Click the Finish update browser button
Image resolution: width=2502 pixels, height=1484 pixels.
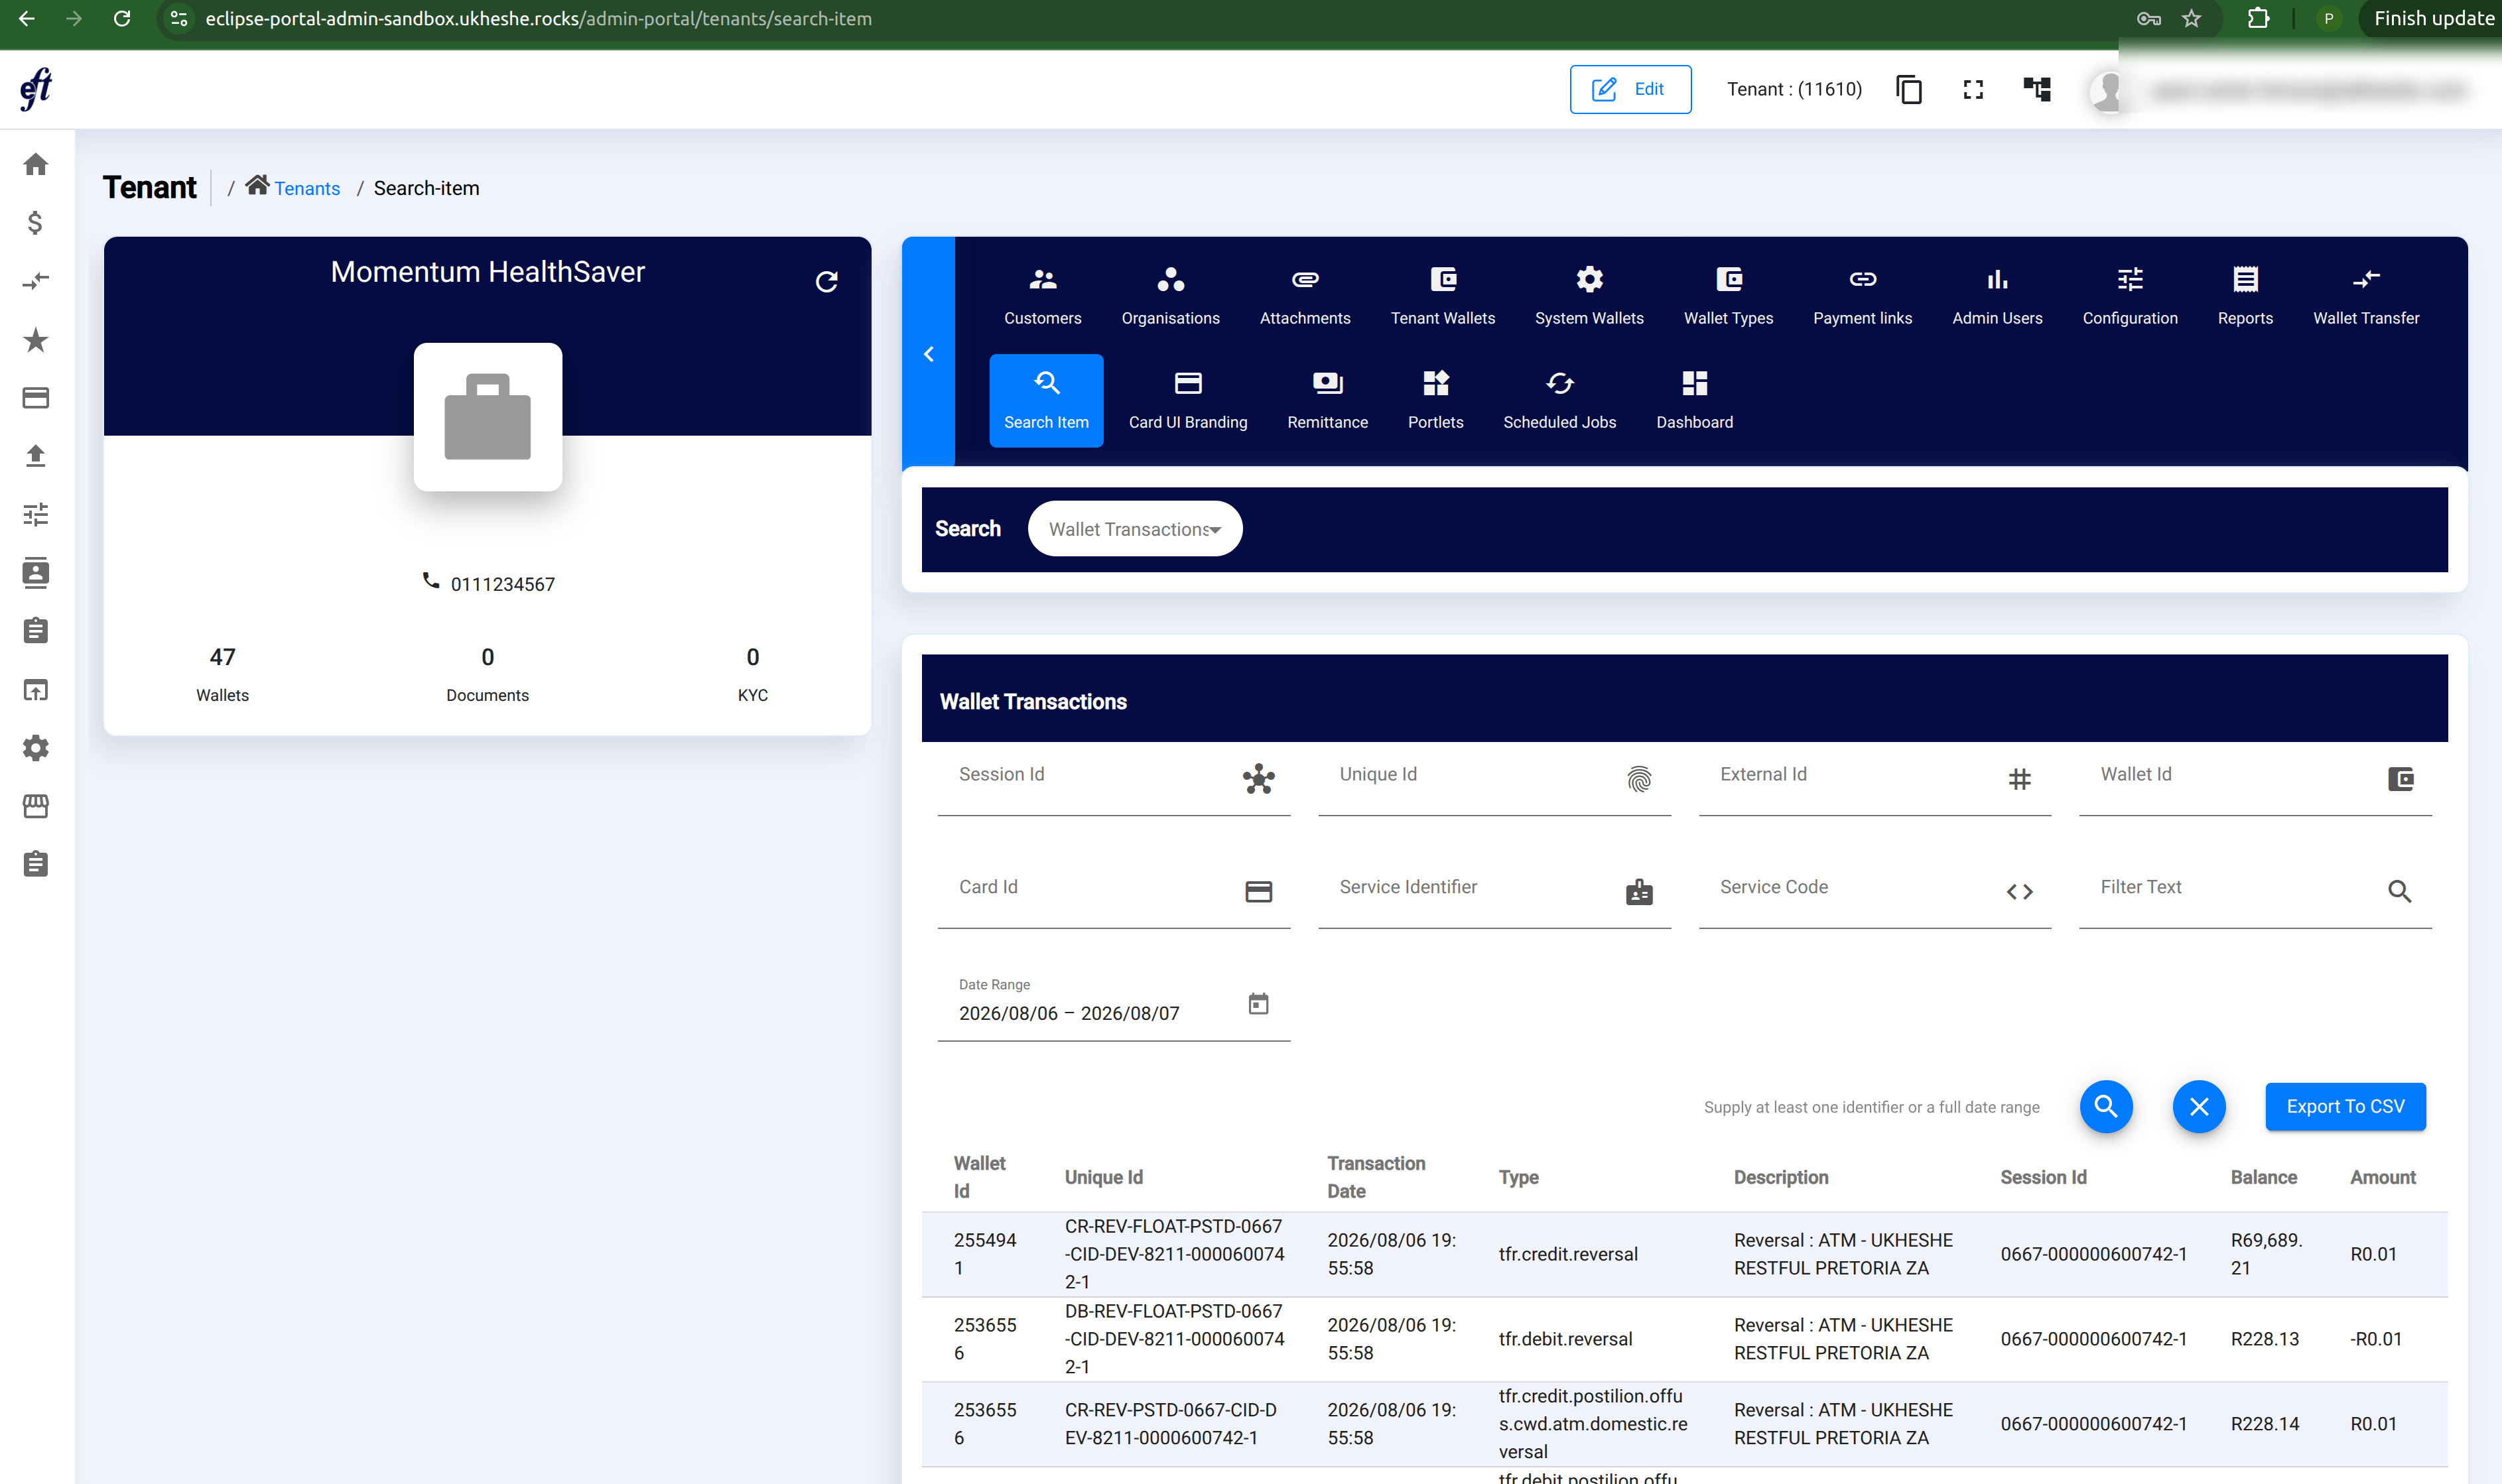click(x=2432, y=18)
